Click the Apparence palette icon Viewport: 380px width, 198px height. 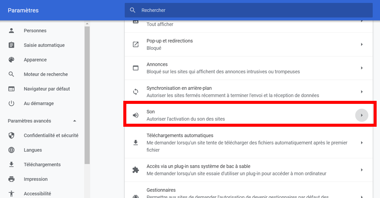point(11,60)
